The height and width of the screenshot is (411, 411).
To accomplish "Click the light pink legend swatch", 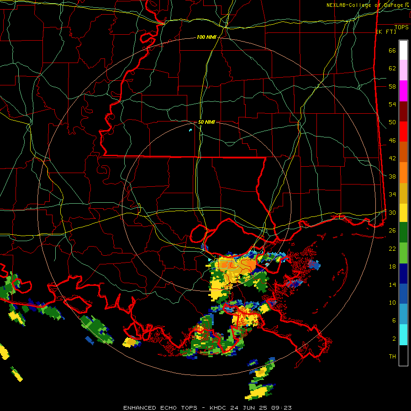I will [403, 70].
